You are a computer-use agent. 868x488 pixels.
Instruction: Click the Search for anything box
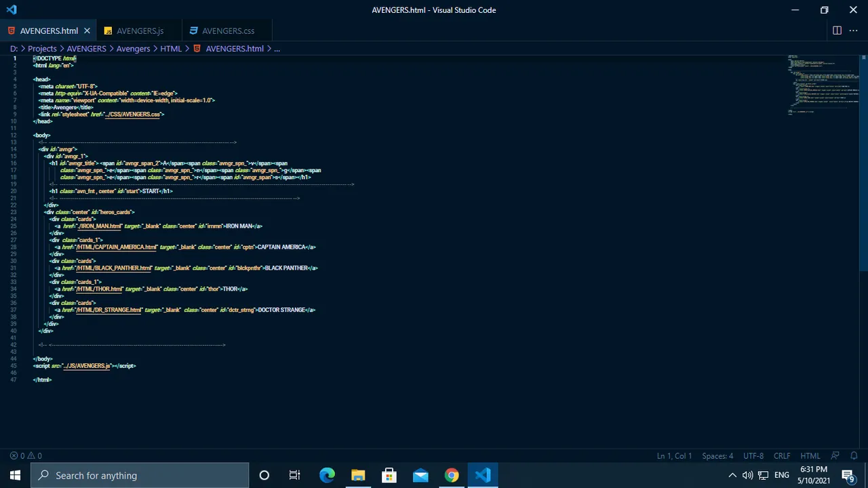[140, 475]
